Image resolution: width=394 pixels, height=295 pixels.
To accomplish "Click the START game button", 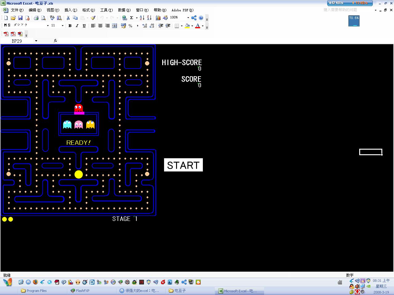I will (x=183, y=165).
